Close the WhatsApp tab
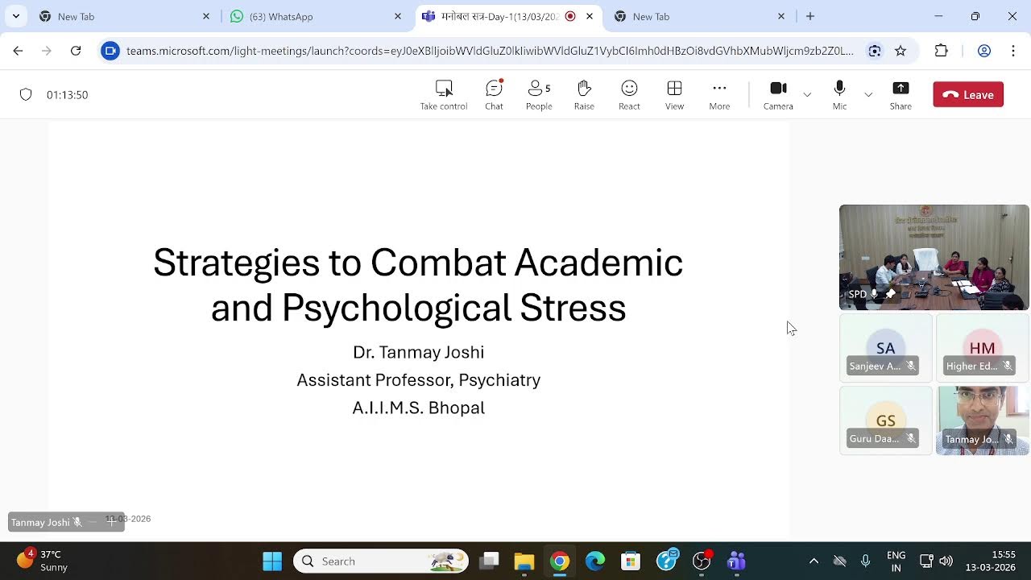This screenshot has width=1031, height=580. (x=398, y=16)
